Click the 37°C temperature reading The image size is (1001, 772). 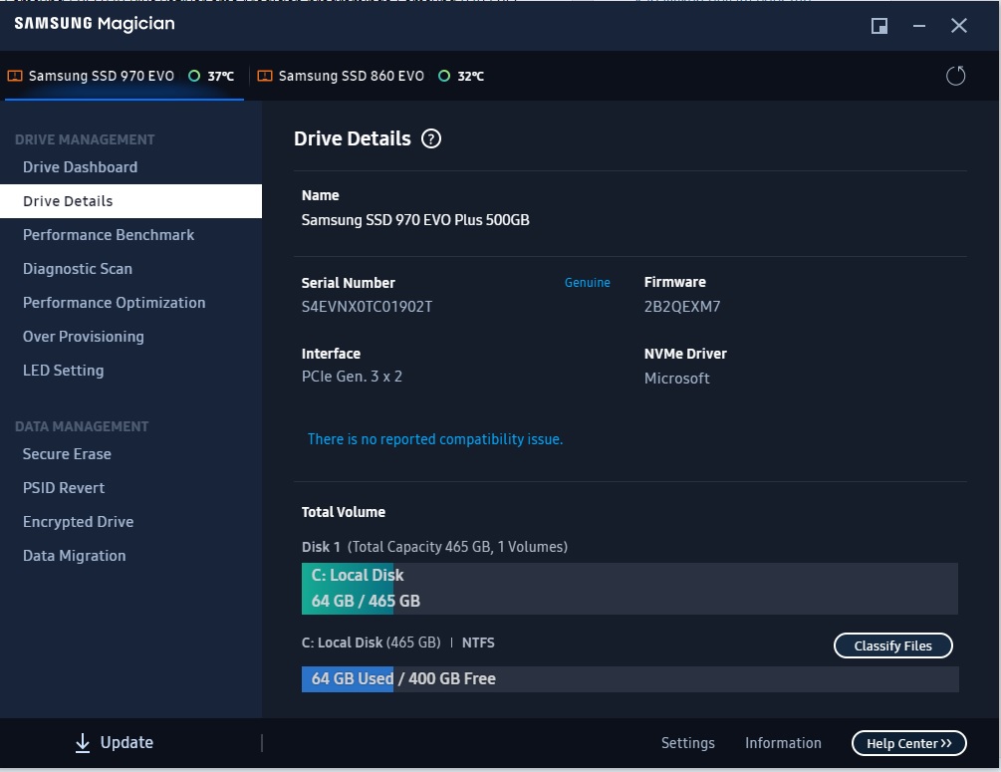pyautogui.click(x=221, y=76)
